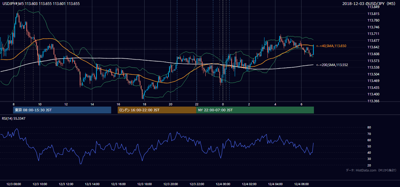This screenshot has width=400, height=187.
Task: Click the 12/3 18:00 time axis label
Action: tap(144, 184)
